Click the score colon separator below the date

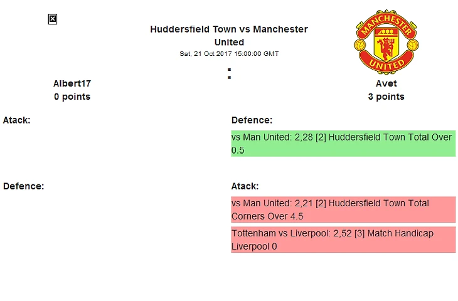[x=230, y=74]
